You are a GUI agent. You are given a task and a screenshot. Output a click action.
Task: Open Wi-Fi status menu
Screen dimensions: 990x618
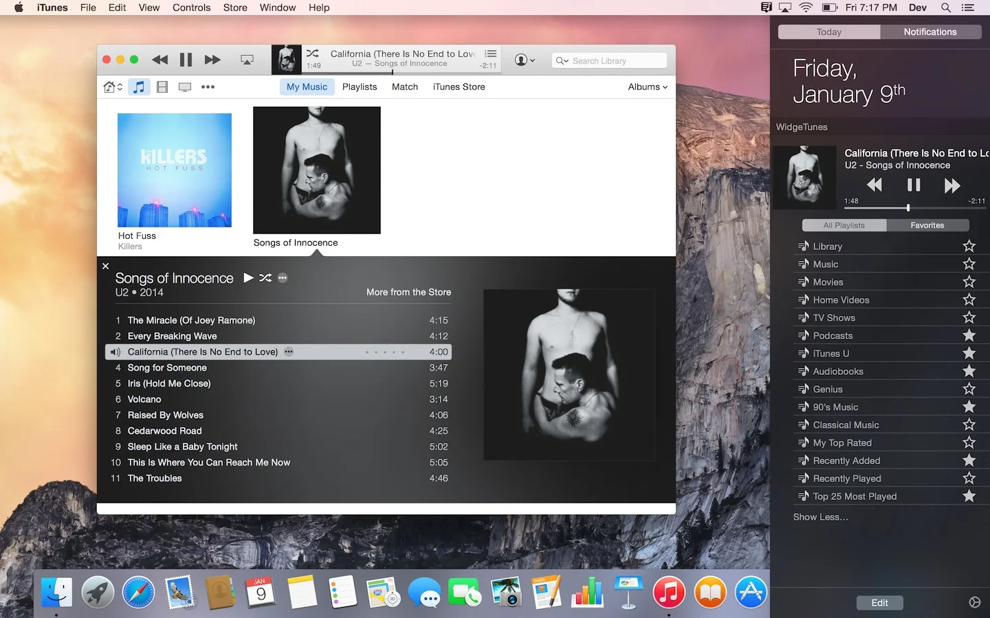click(x=806, y=8)
